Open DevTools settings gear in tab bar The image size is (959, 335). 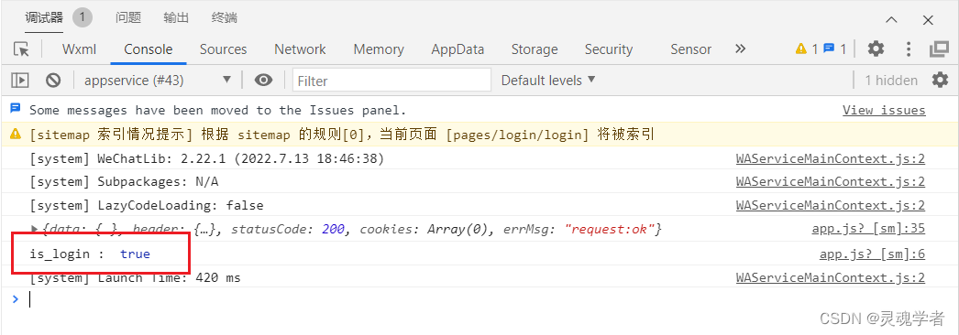(x=876, y=49)
